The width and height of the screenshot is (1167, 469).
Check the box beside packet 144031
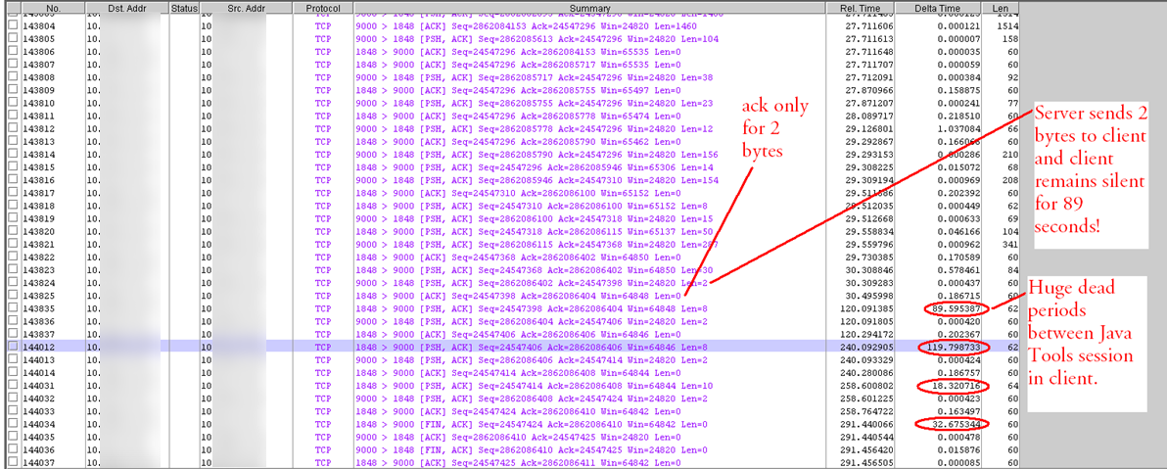[x=12, y=385]
